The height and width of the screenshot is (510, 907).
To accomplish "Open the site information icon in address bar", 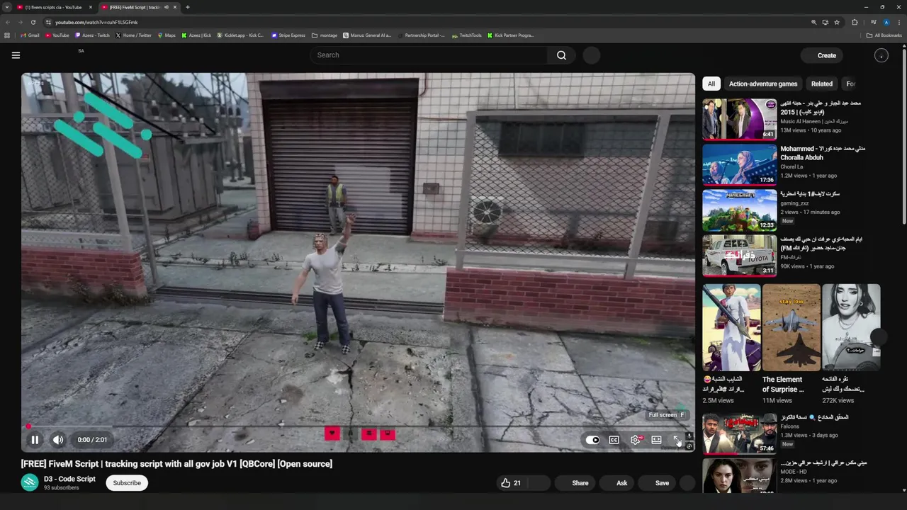I will (x=47, y=22).
